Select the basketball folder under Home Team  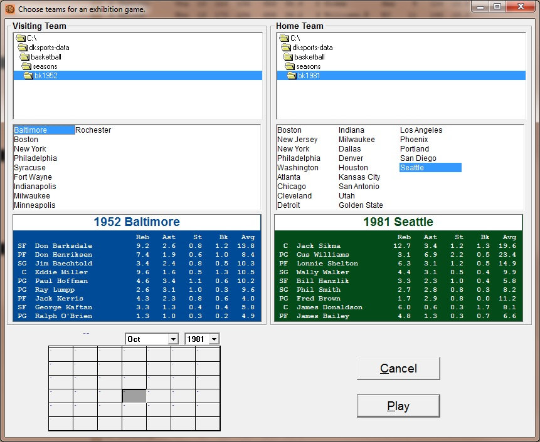coord(309,57)
